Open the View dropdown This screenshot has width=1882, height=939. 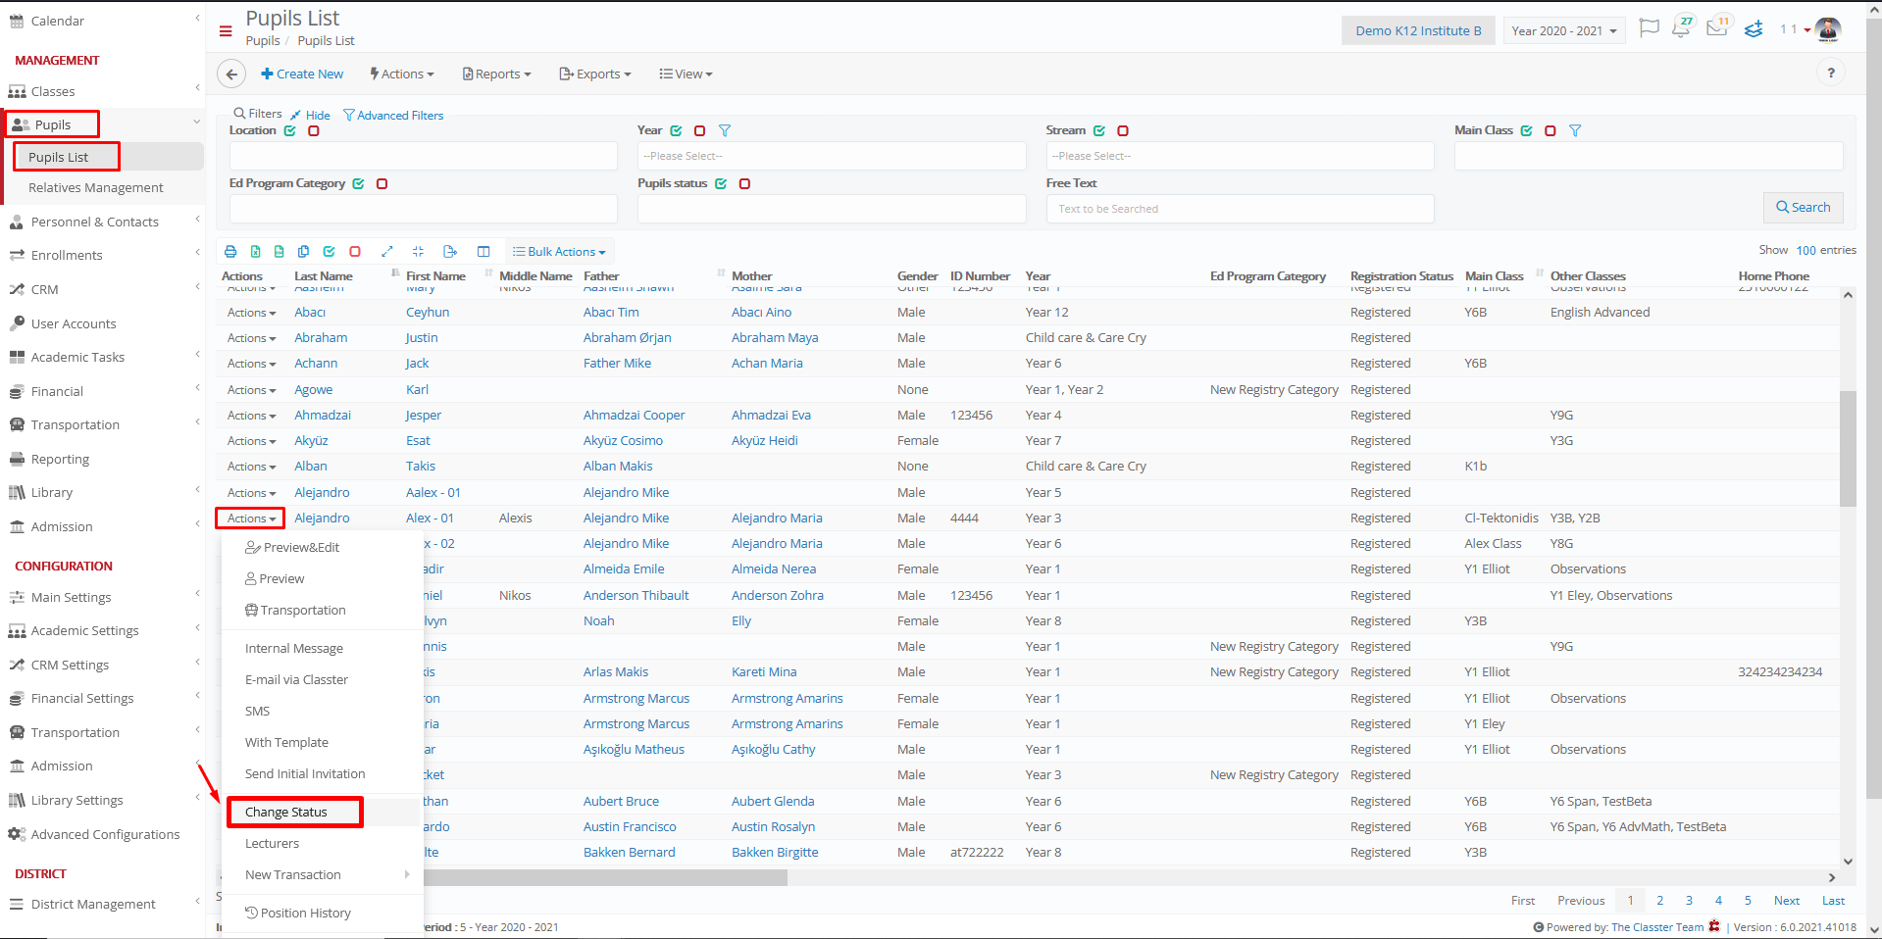pos(687,74)
